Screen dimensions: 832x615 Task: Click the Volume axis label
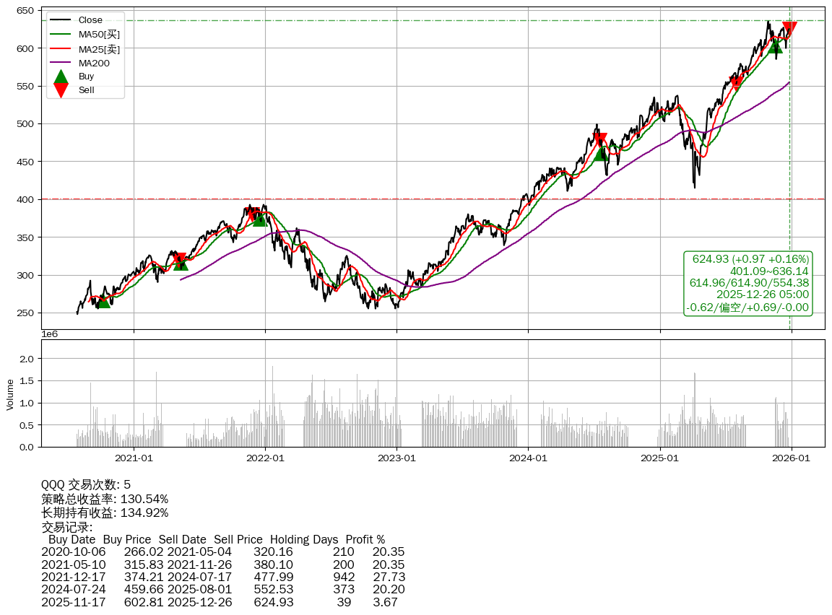pos(10,394)
